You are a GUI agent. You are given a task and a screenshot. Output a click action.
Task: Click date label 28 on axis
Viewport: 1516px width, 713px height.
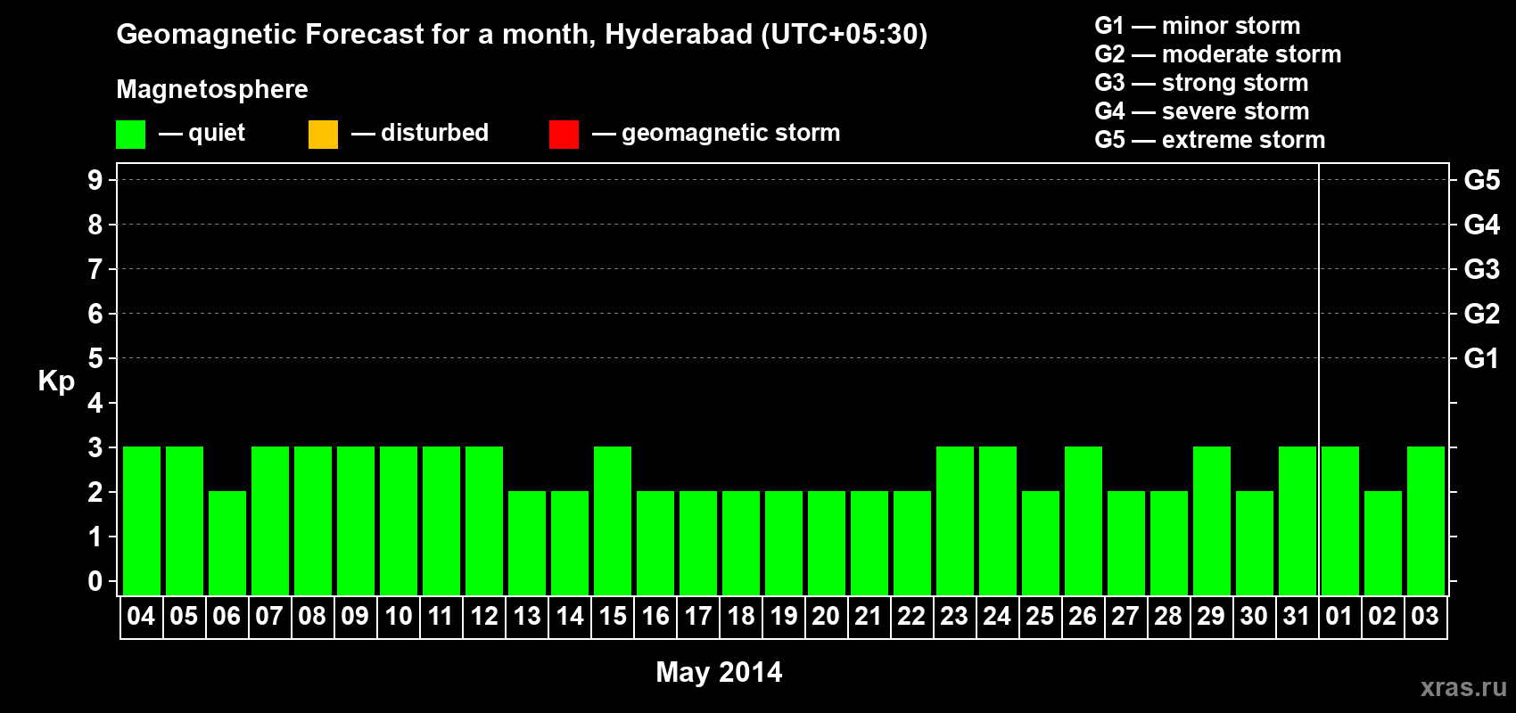pyautogui.click(x=1168, y=617)
